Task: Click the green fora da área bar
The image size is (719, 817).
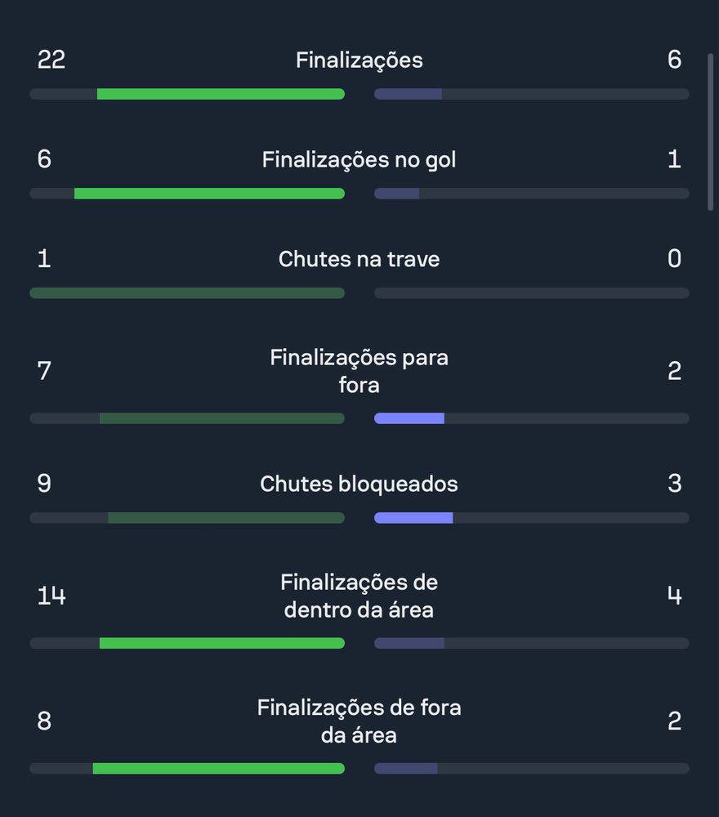Action: click(x=219, y=768)
